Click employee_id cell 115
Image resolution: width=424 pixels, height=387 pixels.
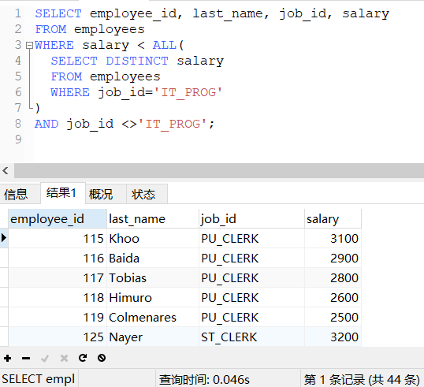[58, 239]
